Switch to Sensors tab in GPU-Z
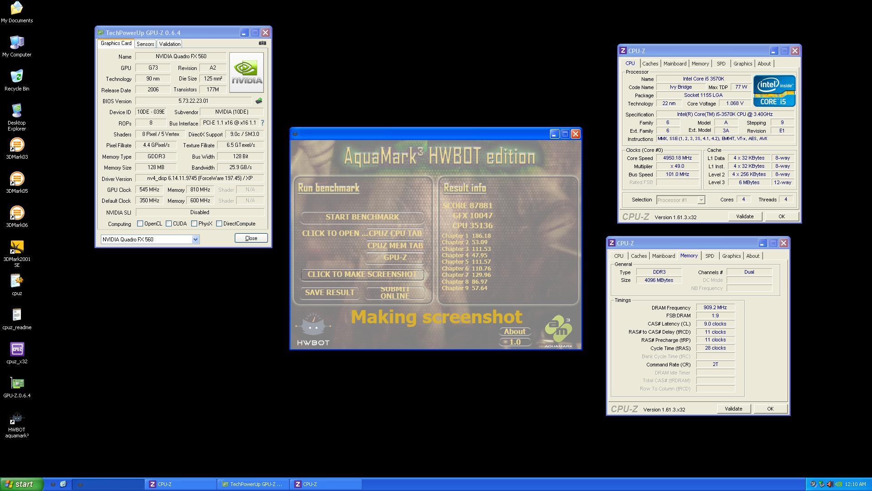The image size is (872, 491). tap(145, 44)
